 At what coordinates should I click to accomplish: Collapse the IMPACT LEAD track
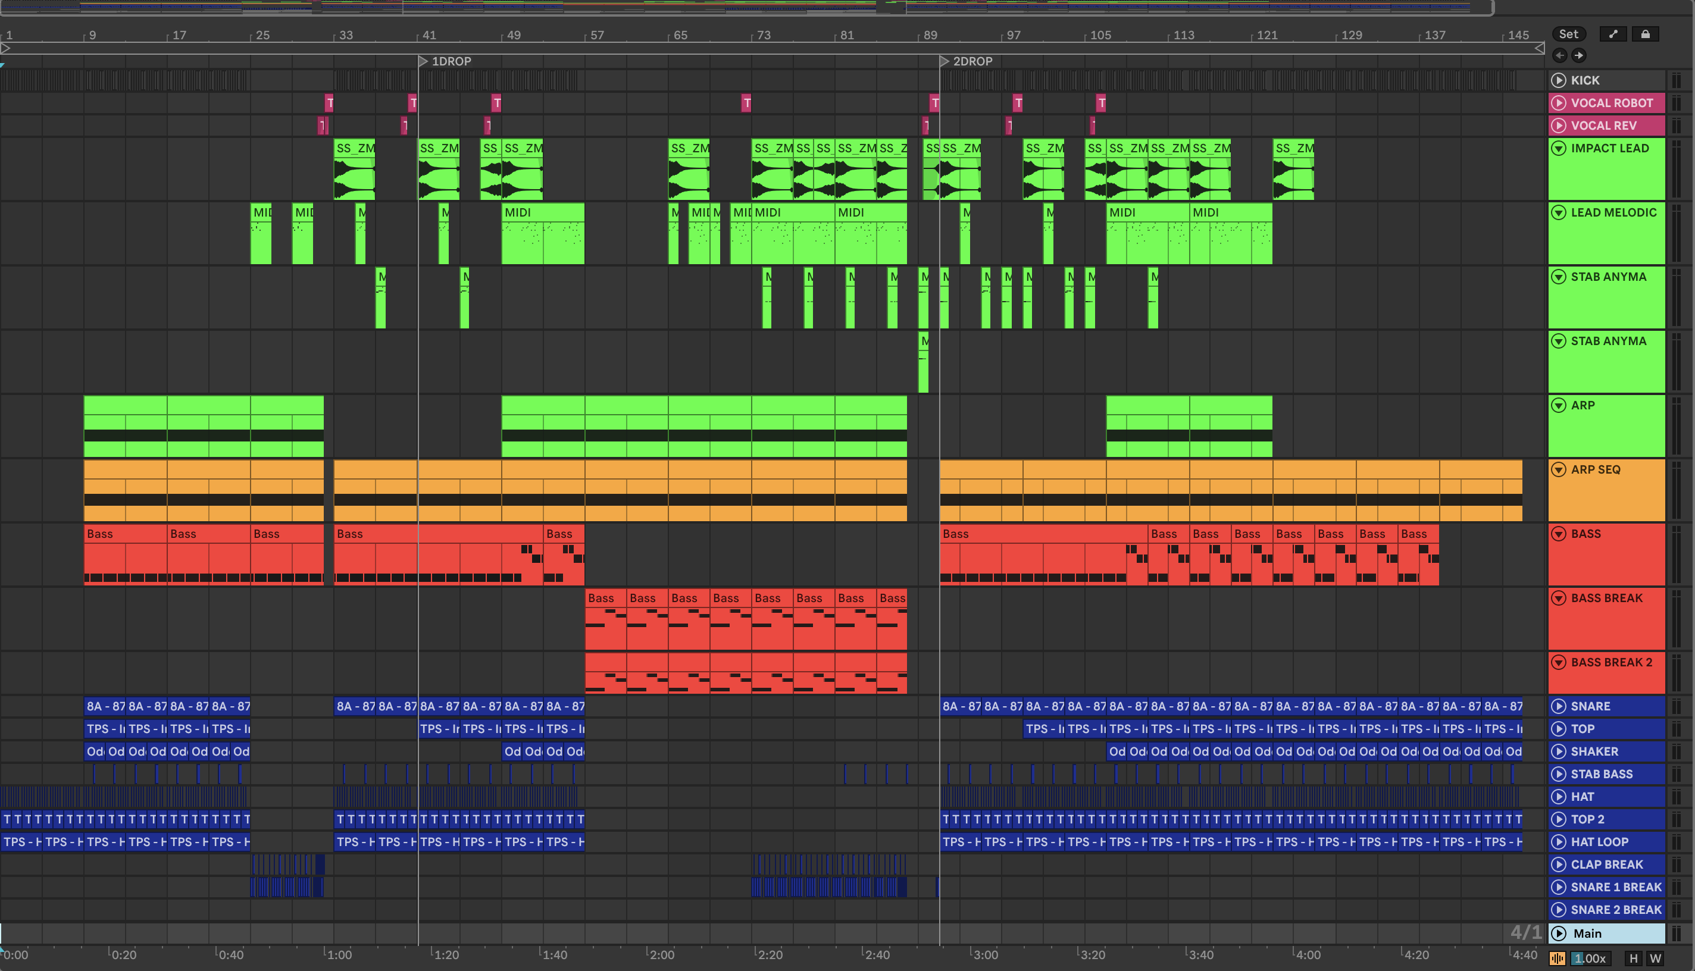1558,148
